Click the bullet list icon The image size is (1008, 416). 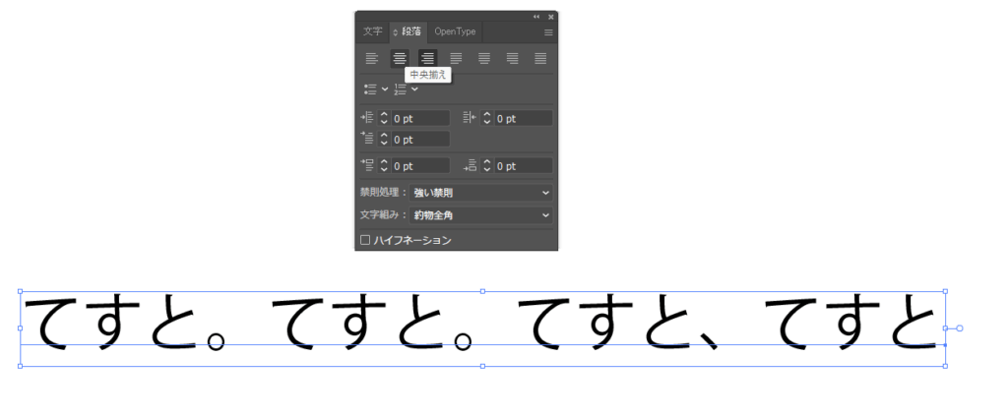tap(370, 89)
